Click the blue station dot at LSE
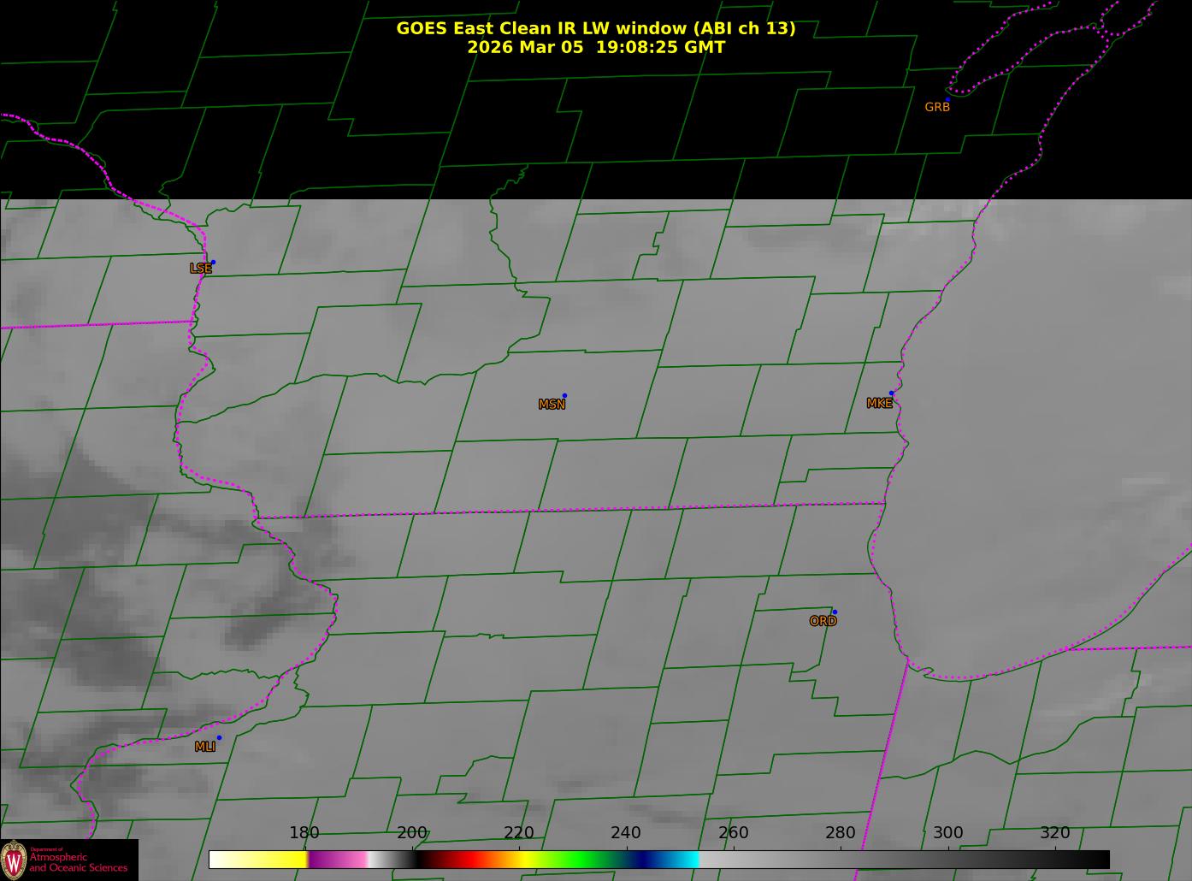The width and height of the screenshot is (1192, 881). (213, 263)
